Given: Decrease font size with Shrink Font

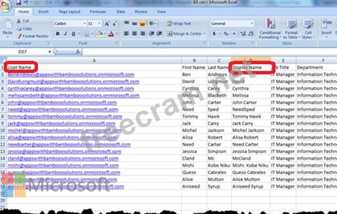Looking at the screenshot, I should pyautogui.click(x=115, y=24).
